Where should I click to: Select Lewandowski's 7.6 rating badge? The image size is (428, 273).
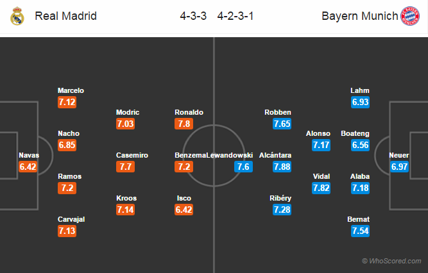243,167
